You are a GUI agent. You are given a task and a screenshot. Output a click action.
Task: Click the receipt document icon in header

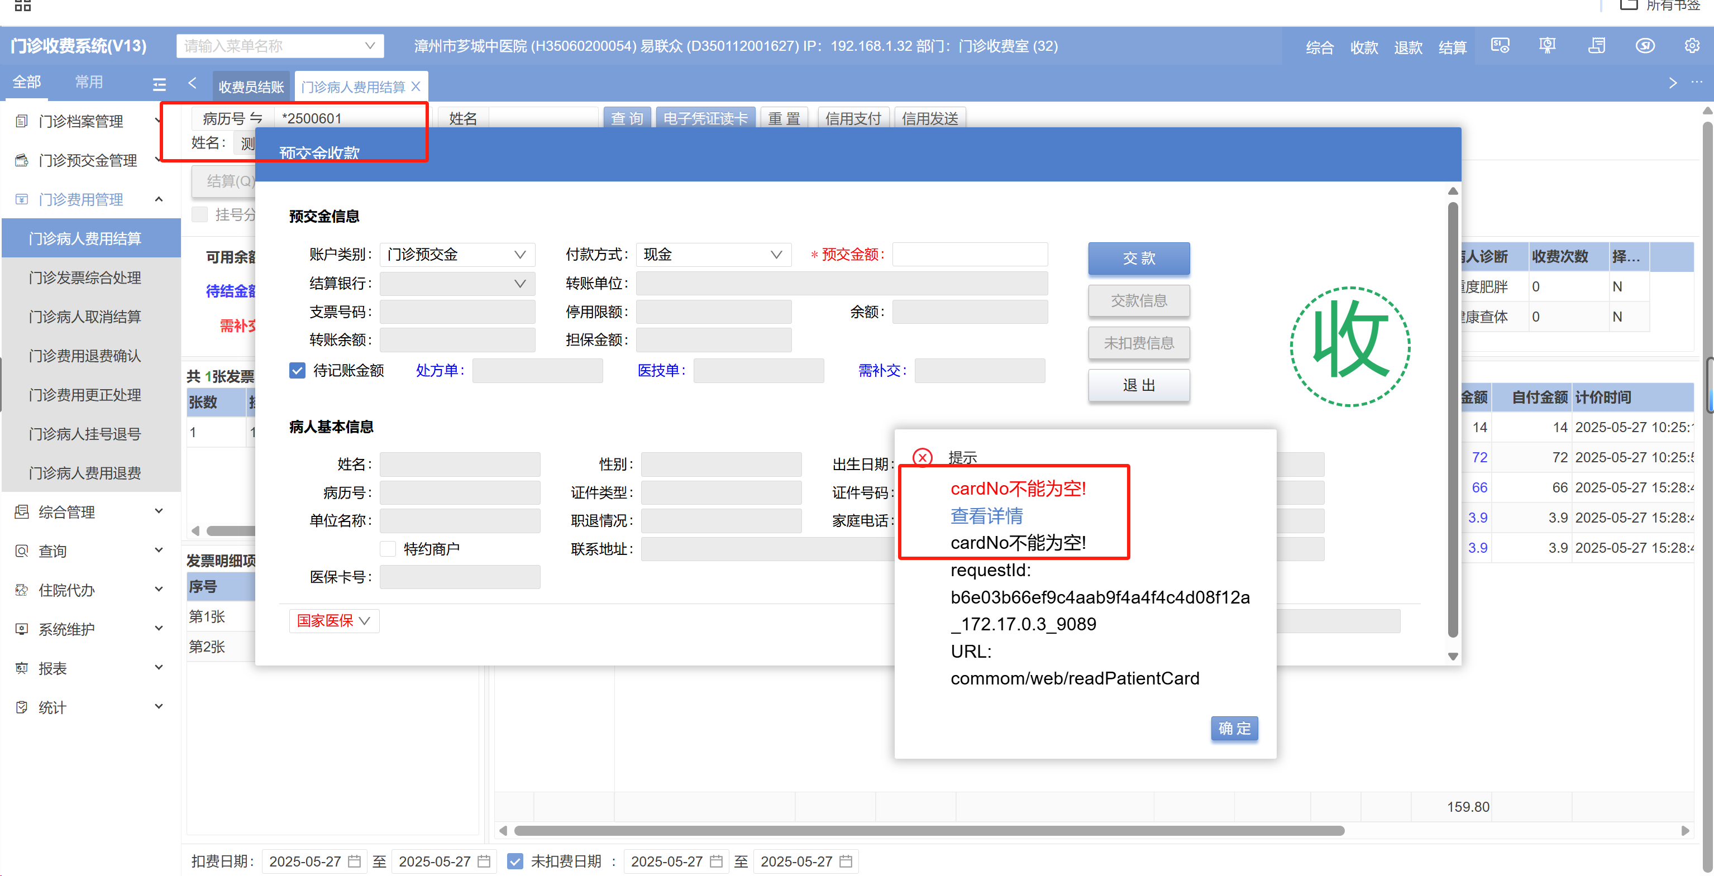(1596, 46)
